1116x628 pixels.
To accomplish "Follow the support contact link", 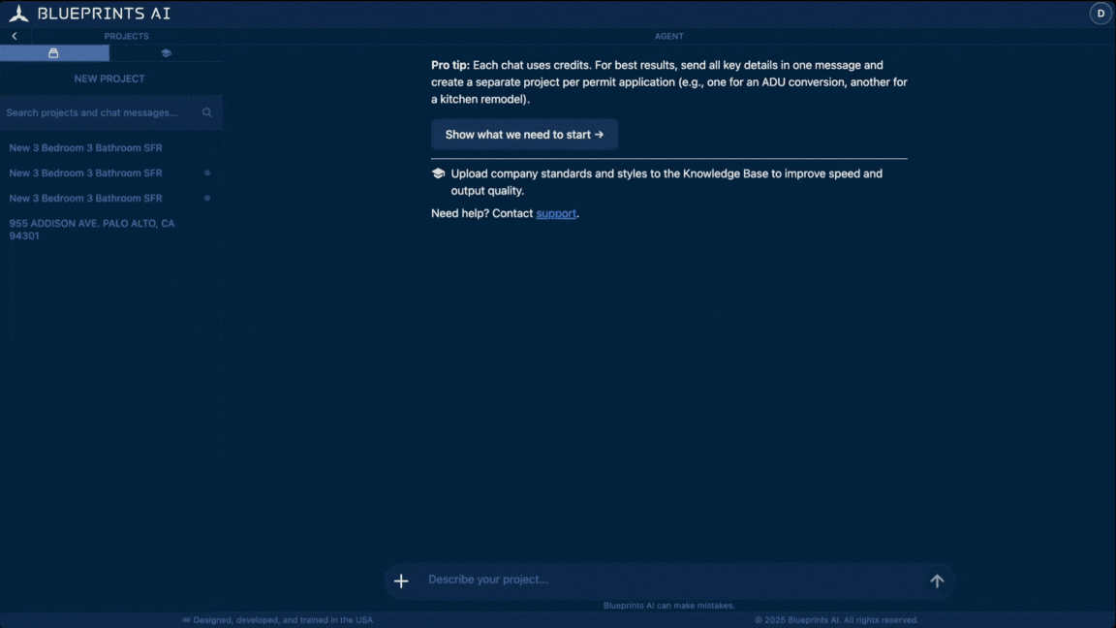I will (556, 213).
